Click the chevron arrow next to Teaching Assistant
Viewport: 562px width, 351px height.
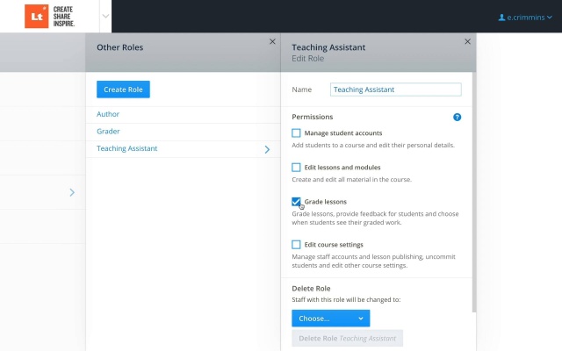tap(267, 149)
